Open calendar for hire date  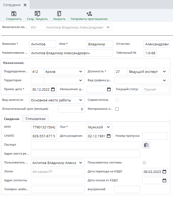[x=53, y=89]
